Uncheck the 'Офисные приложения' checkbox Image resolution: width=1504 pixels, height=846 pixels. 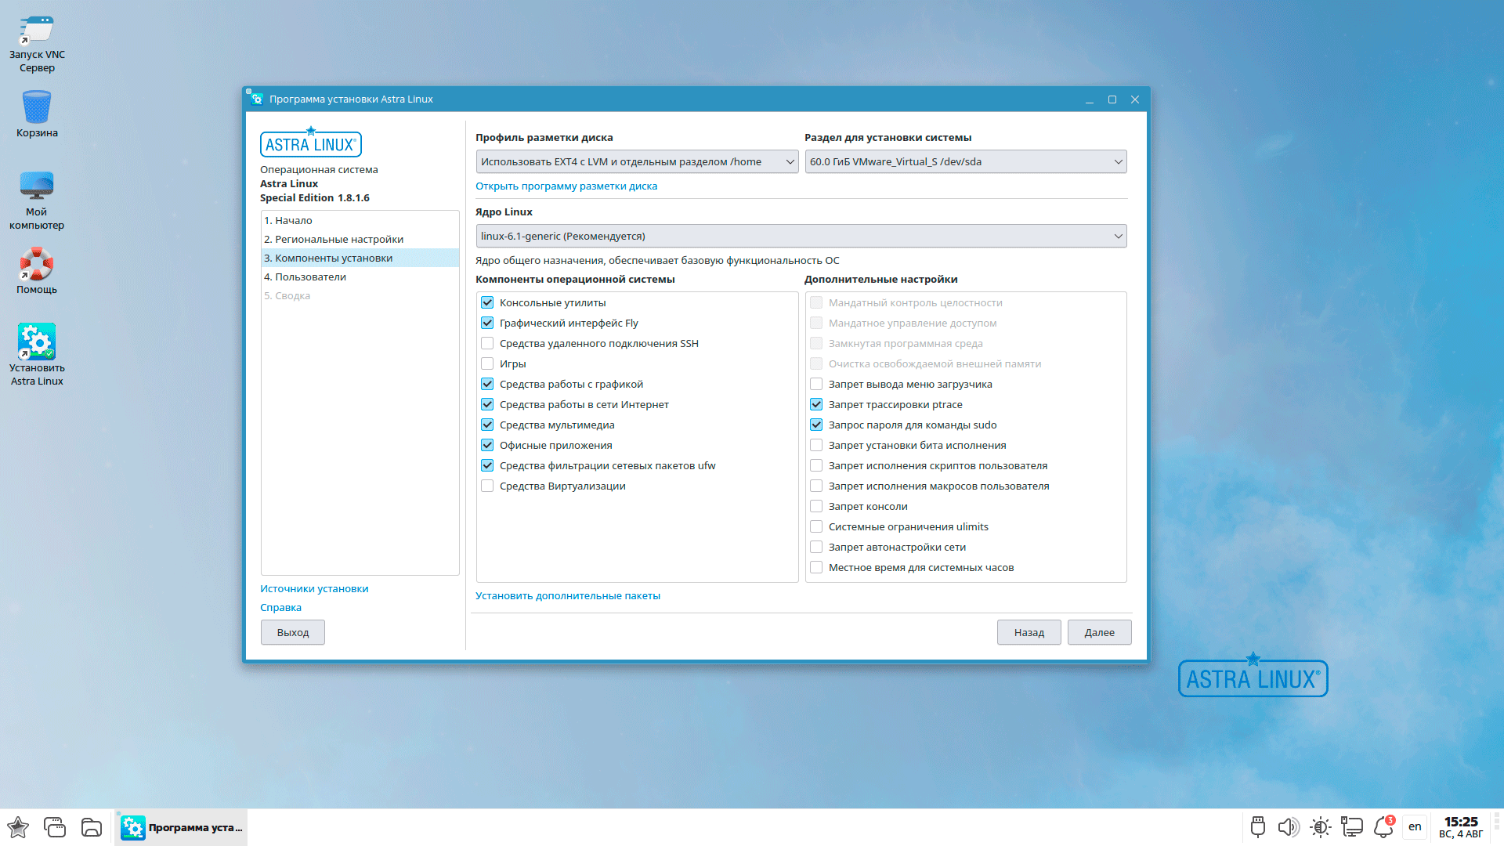click(x=487, y=445)
